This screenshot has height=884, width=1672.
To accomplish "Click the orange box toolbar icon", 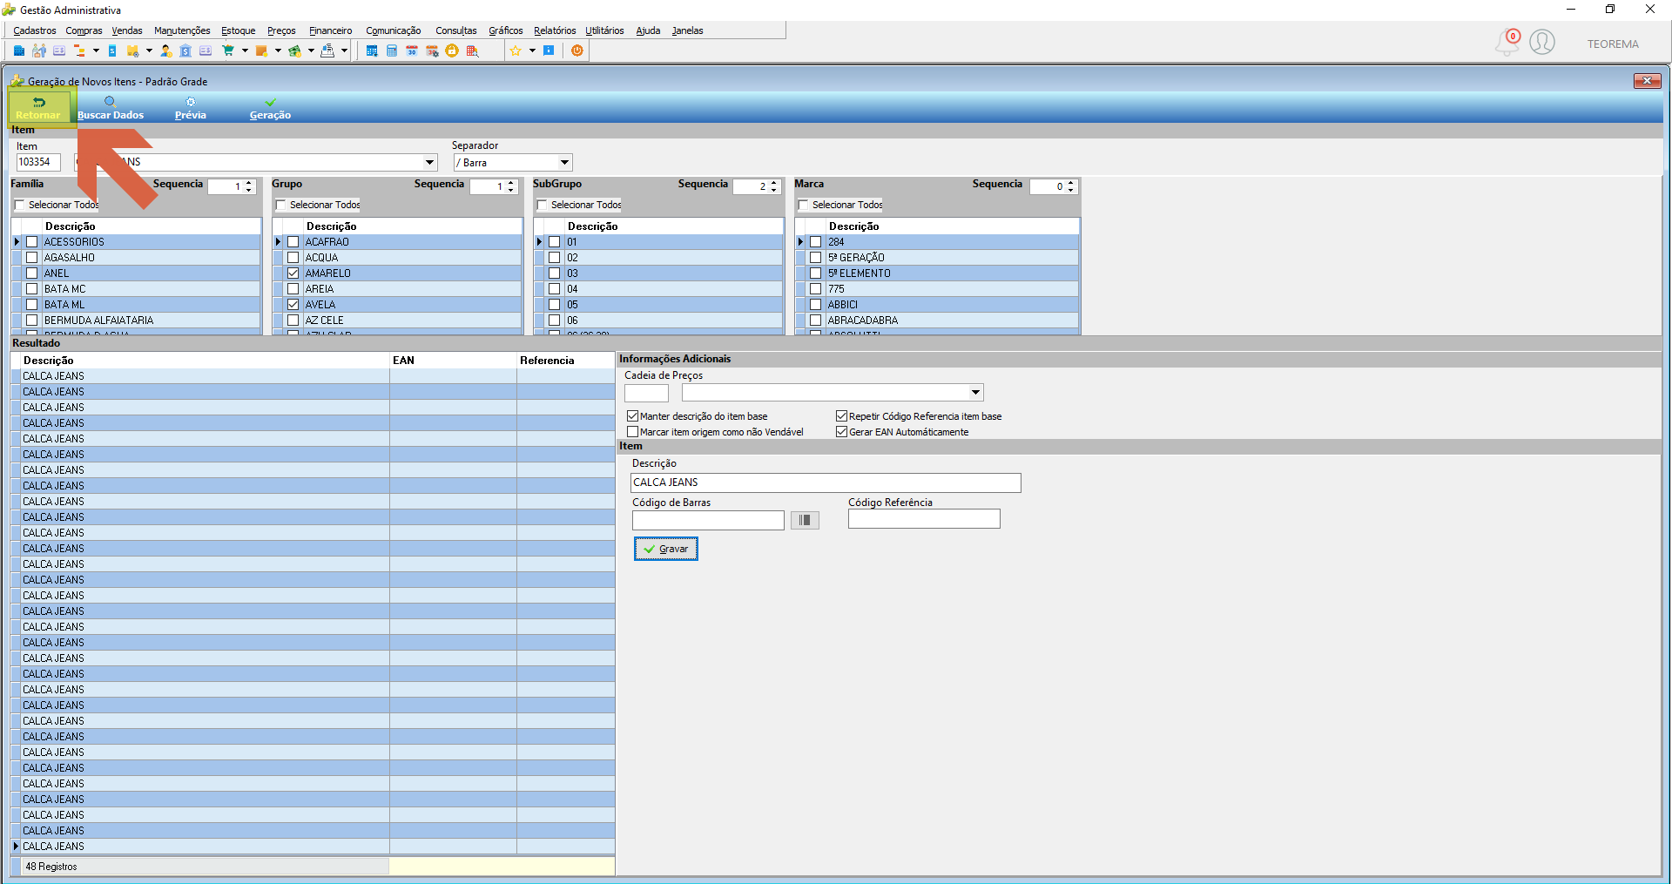I will click(x=261, y=51).
